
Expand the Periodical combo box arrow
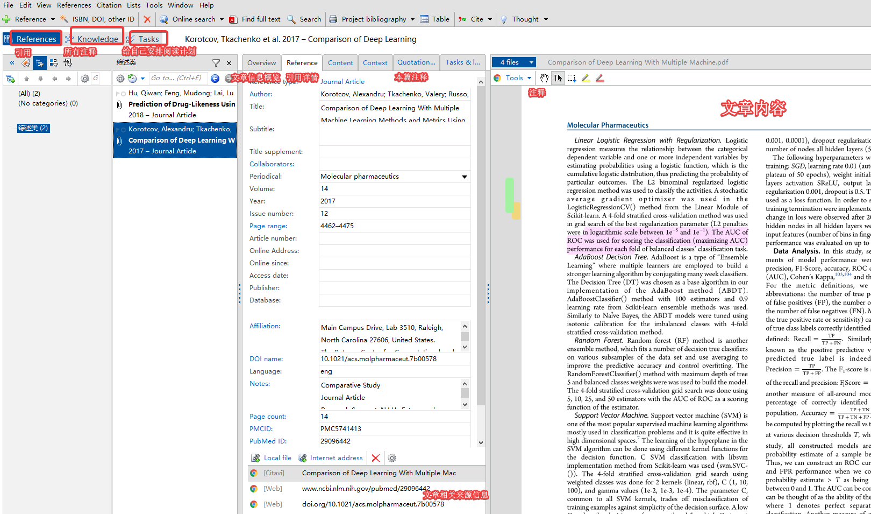click(x=465, y=177)
